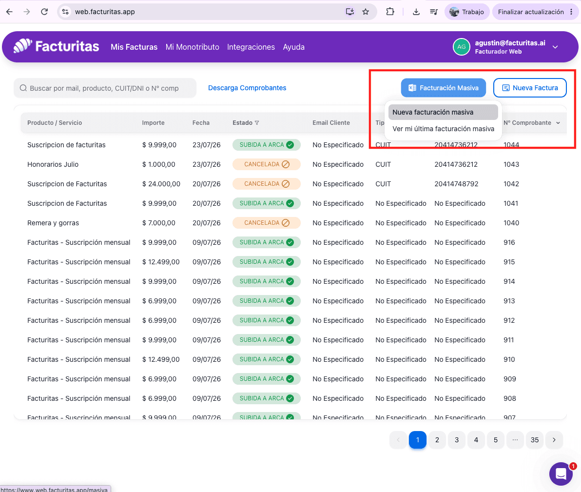
Task: Focus the invoice search field
Action: (x=105, y=88)
